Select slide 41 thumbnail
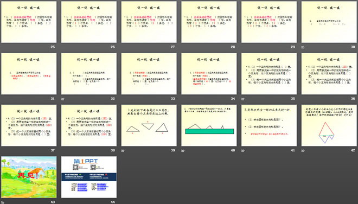The image size is (358, 204). [269, 125]
